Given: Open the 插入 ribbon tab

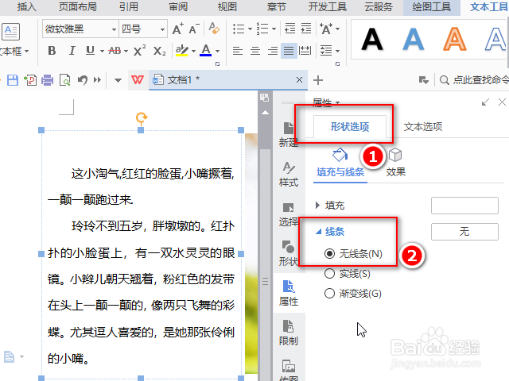Looking at the screenshot, I should pyautogui.click(x=26, y=6).
